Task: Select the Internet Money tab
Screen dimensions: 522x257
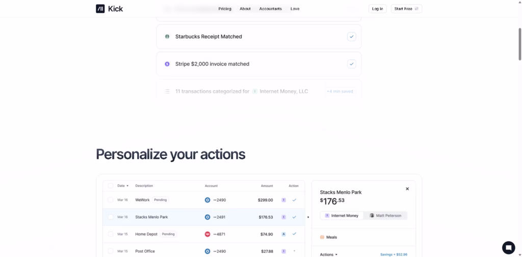Action: (342, 216)
